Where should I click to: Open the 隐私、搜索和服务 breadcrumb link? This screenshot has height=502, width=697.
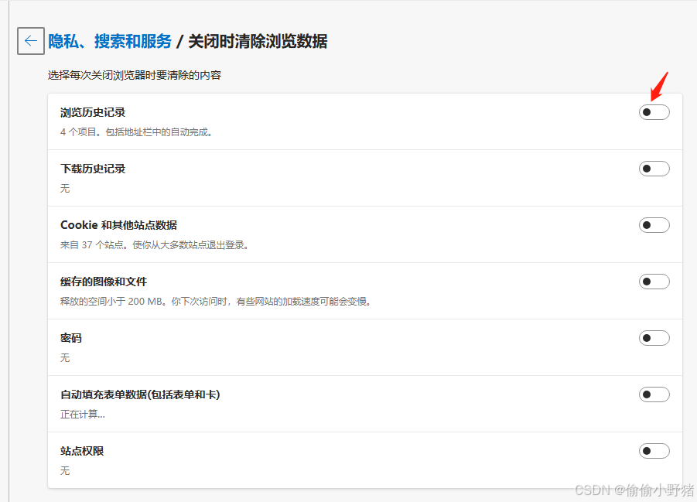[110, 41]
